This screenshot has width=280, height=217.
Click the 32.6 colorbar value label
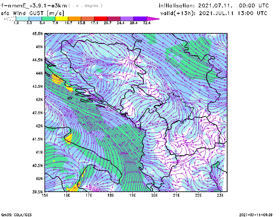(x=147, y=23)
